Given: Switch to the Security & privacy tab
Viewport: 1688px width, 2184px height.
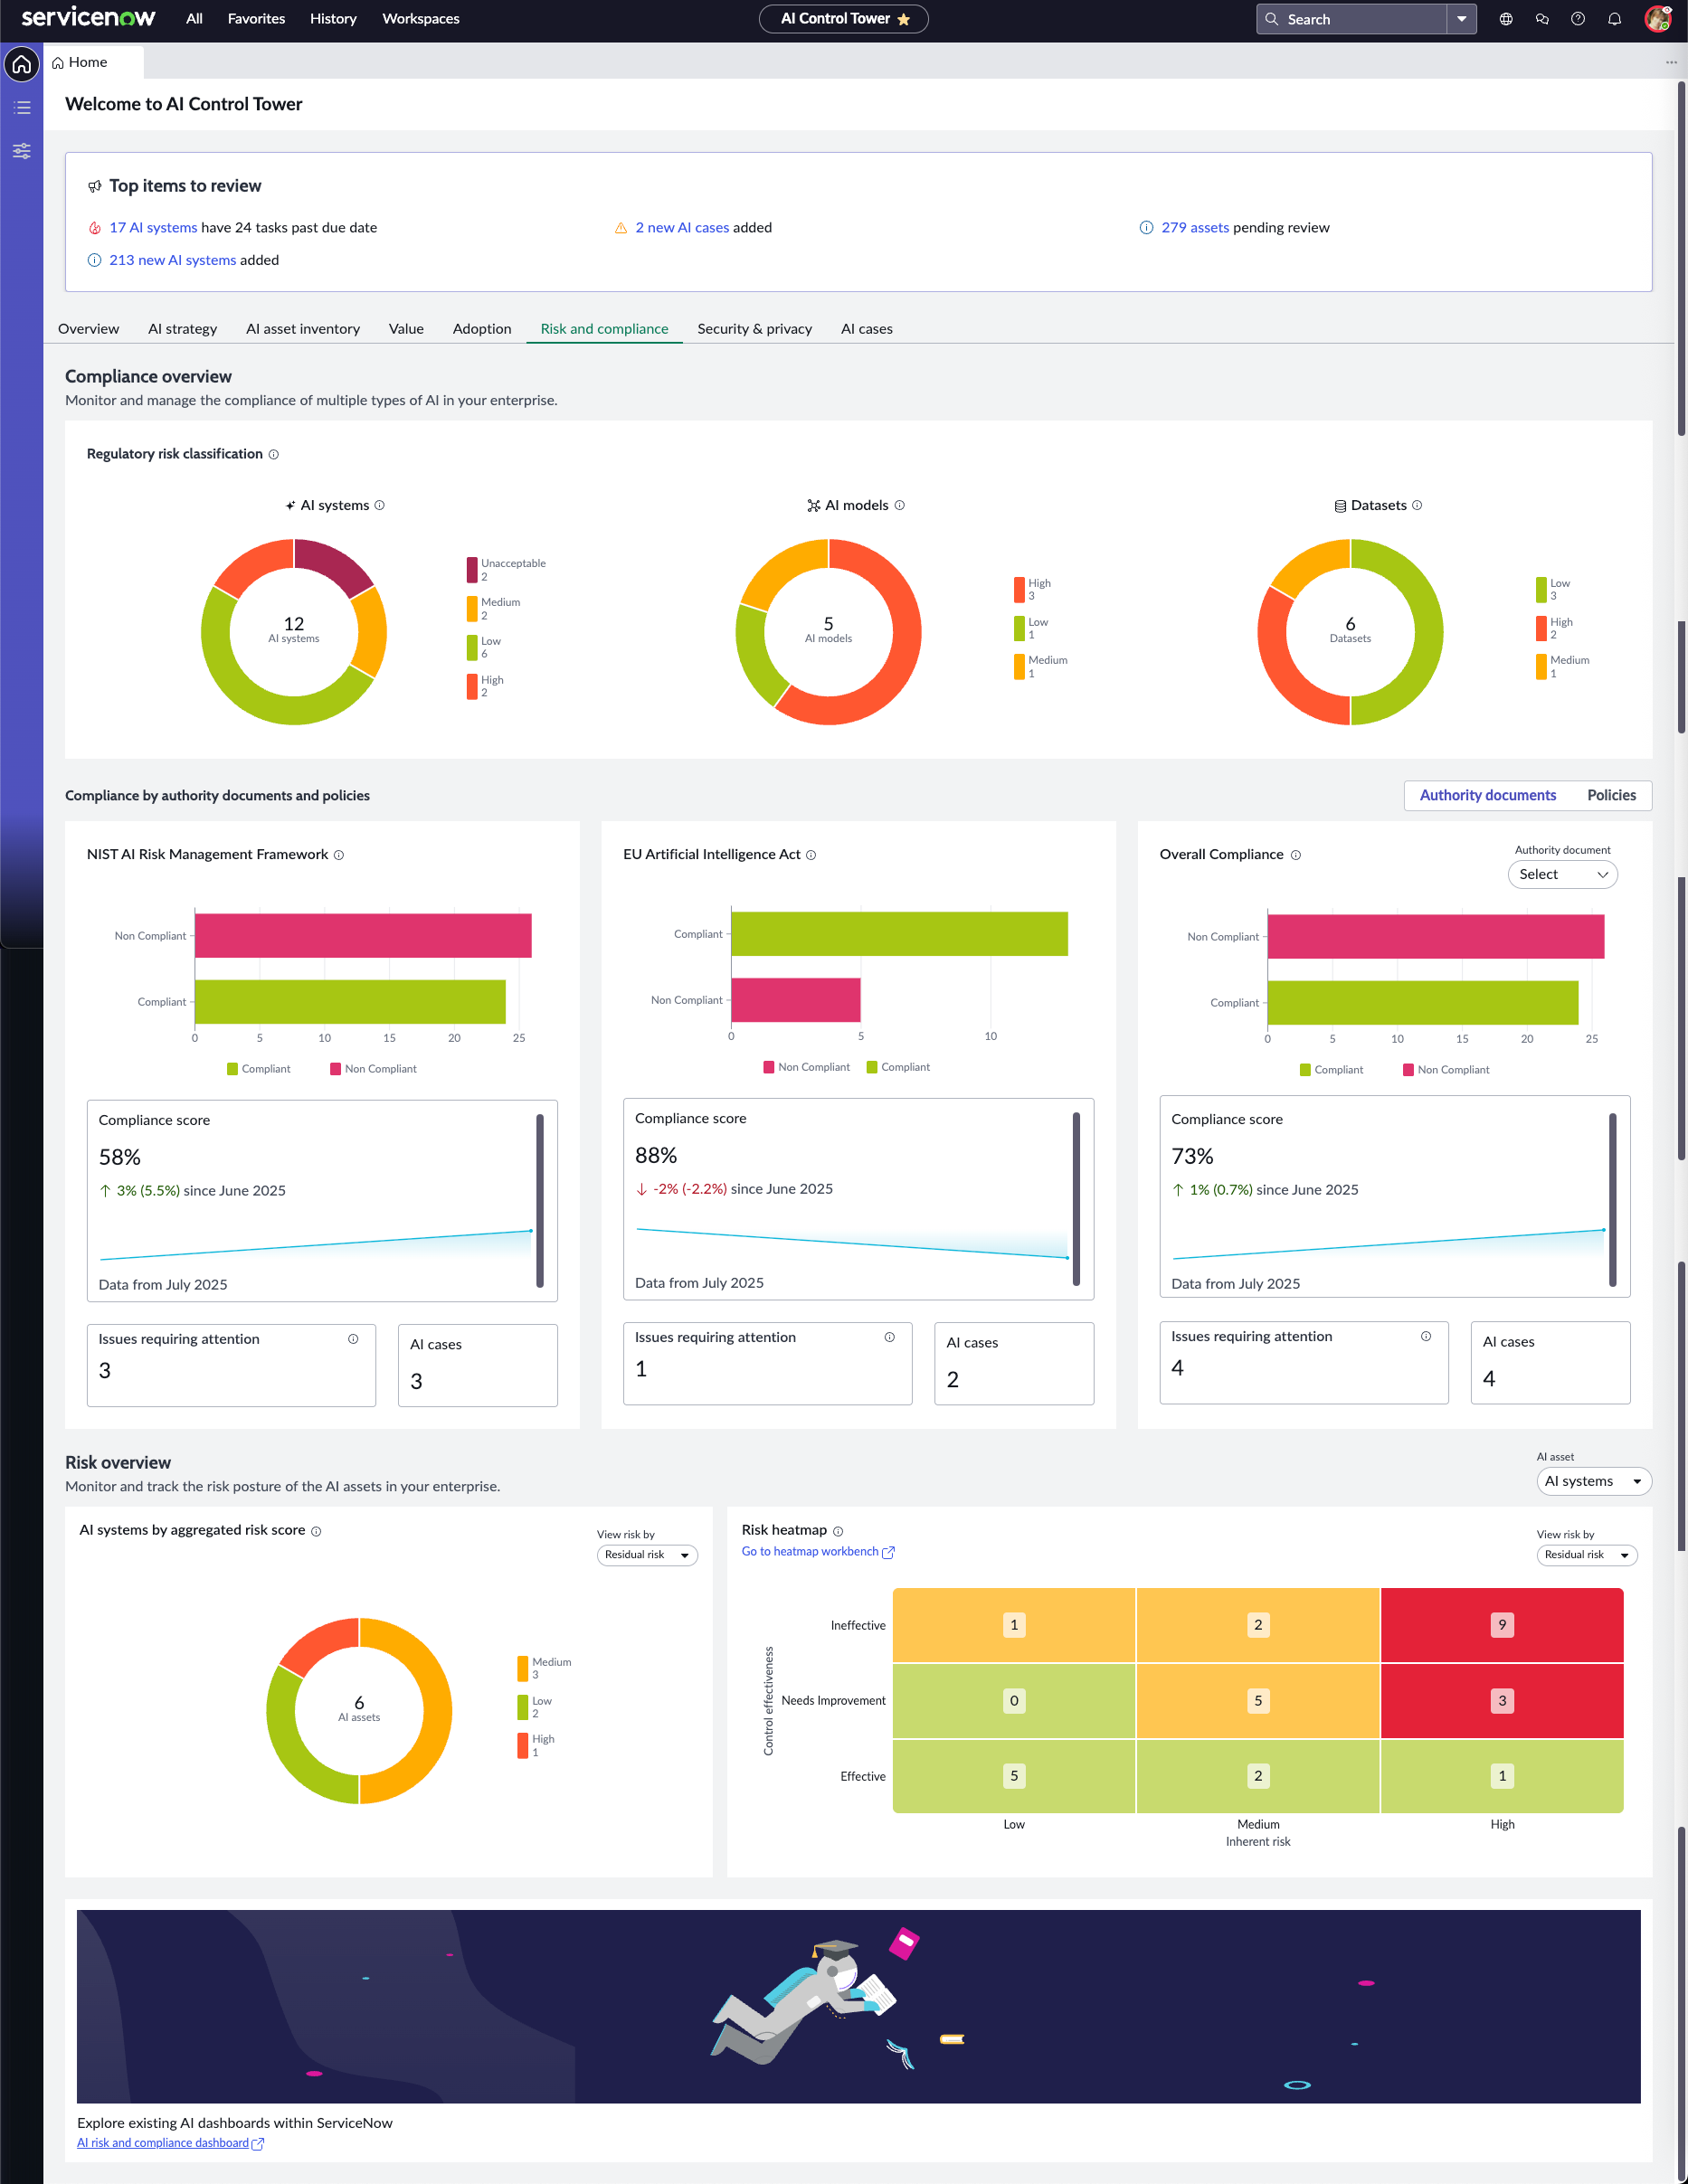Looking at the screenshot, I should point(754,329).
